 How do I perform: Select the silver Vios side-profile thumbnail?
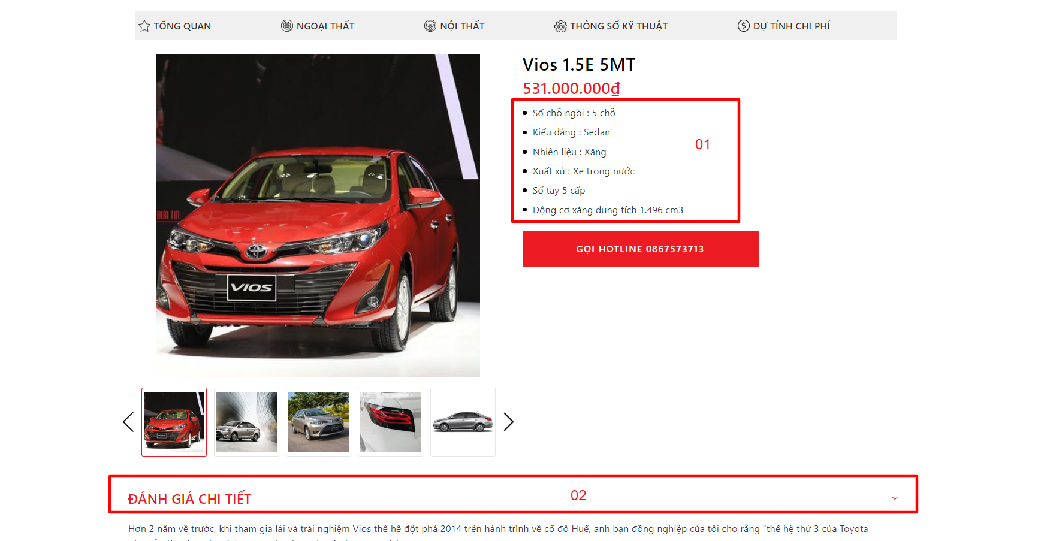coord(463,422)
